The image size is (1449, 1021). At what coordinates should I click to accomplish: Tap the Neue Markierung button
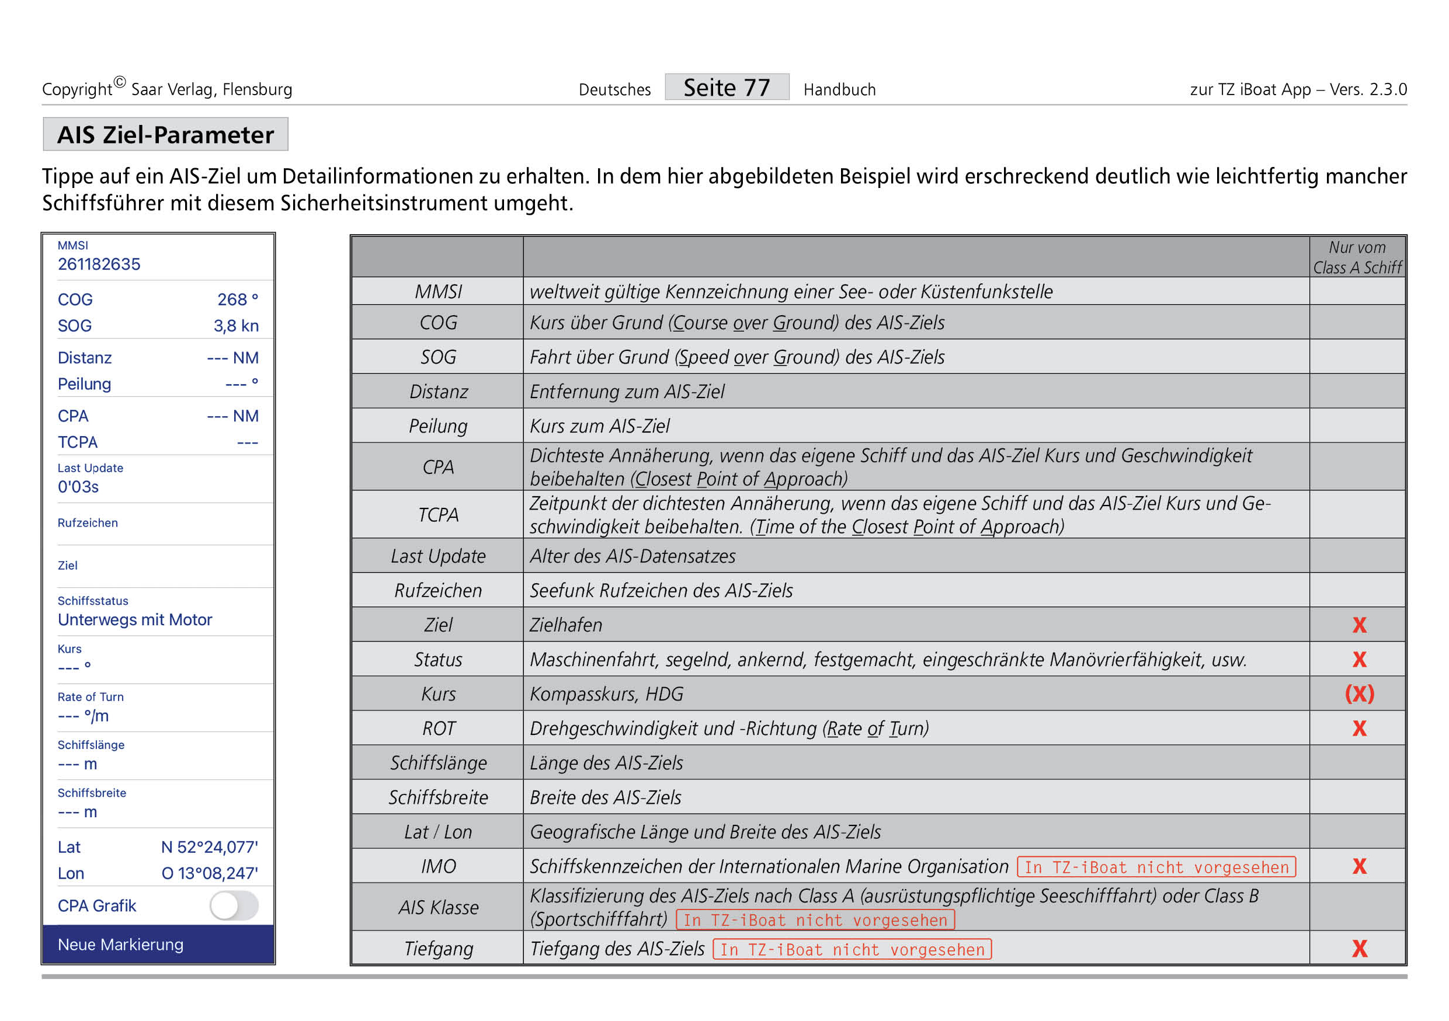[x=158, y=944]
